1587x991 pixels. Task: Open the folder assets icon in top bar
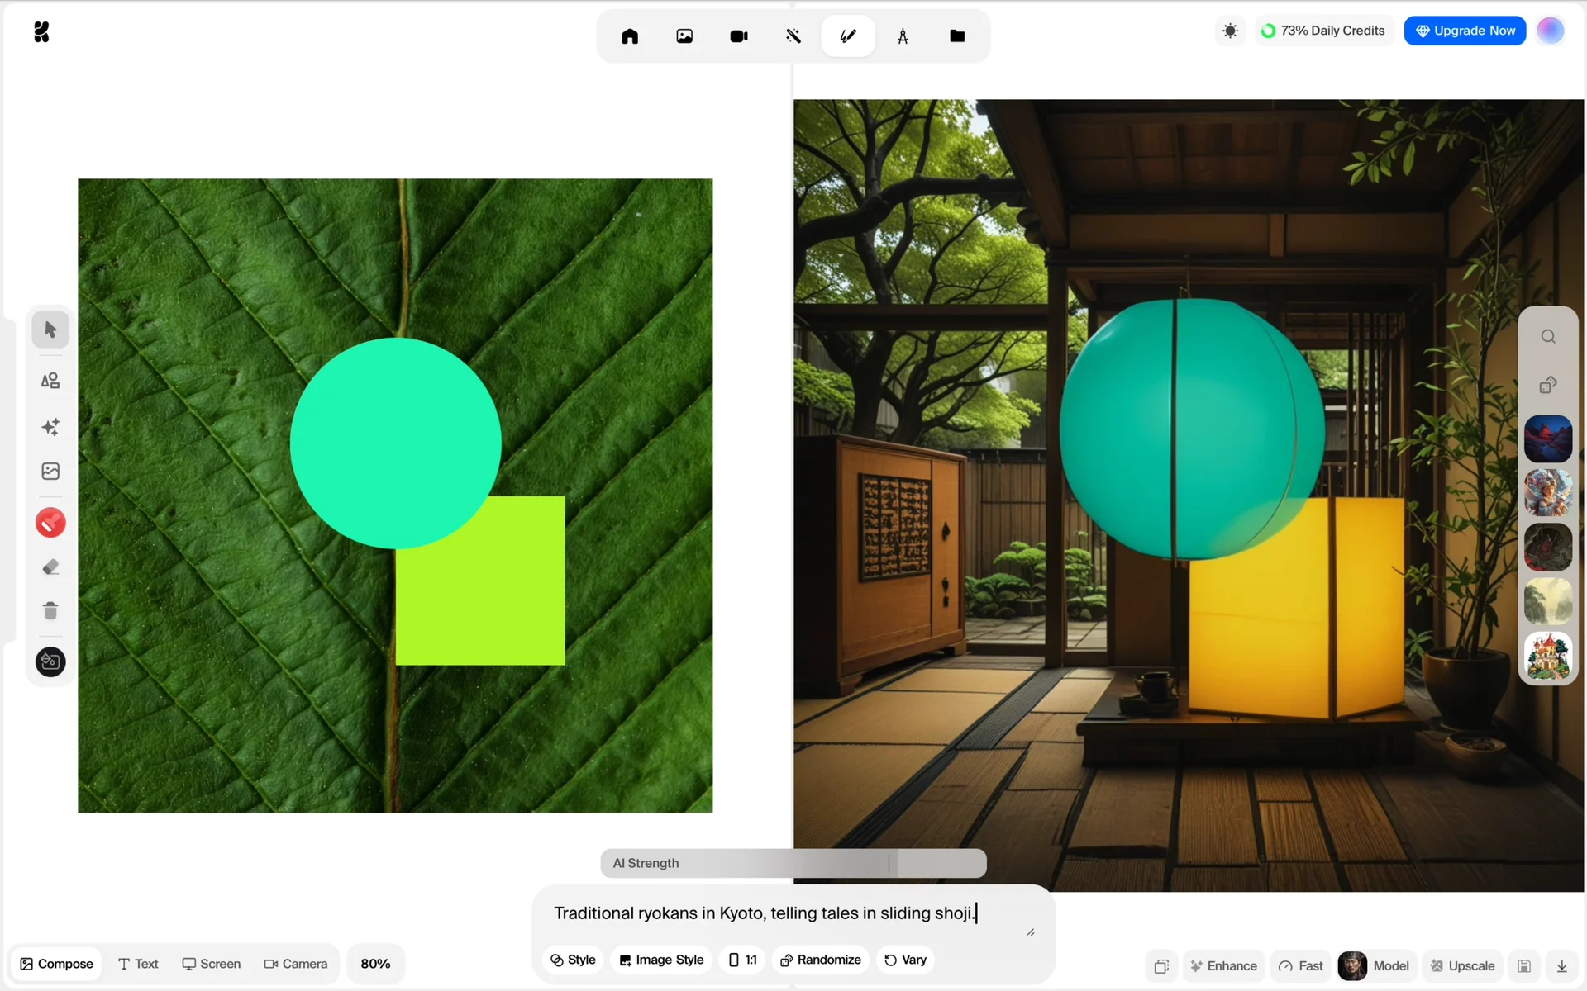point(957,36)
